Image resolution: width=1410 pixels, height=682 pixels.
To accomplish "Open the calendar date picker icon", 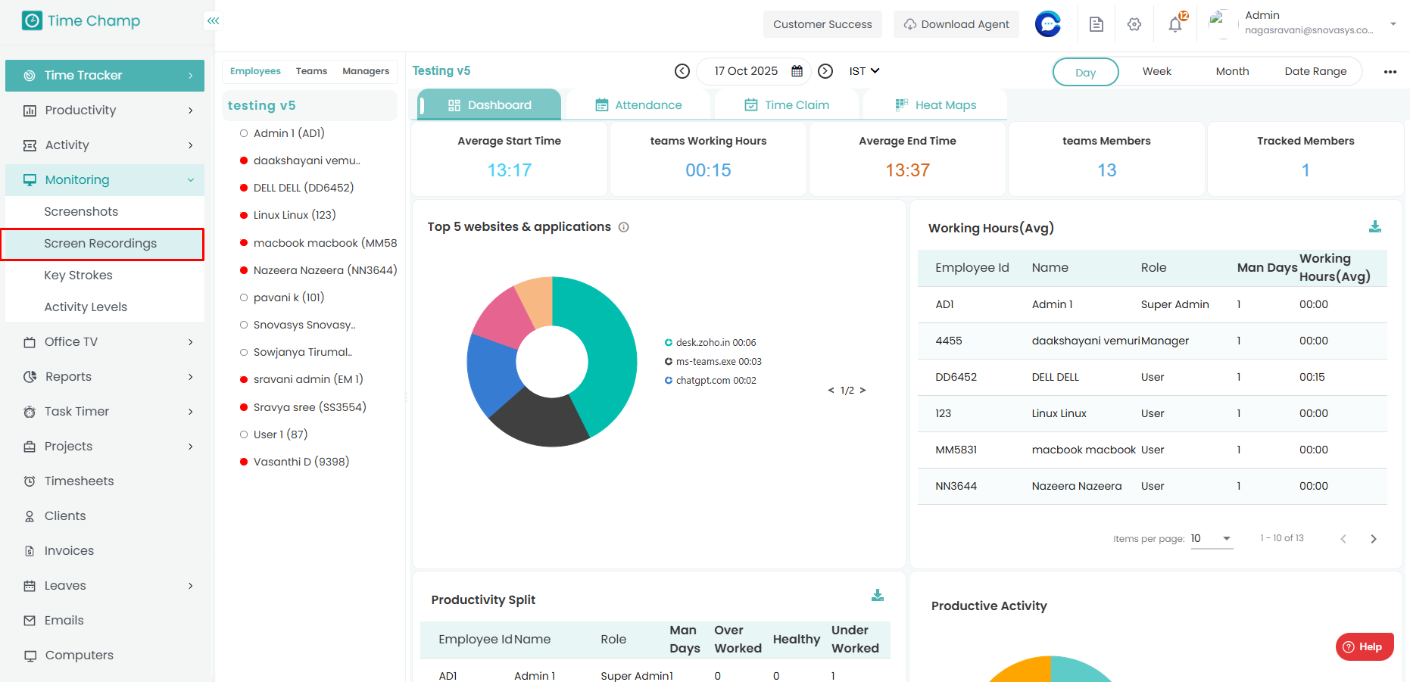I will click(x=797, y=71).
